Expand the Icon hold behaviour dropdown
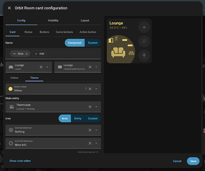The width and height of the screenshot is (205, 171). click(x=96, y=143)
